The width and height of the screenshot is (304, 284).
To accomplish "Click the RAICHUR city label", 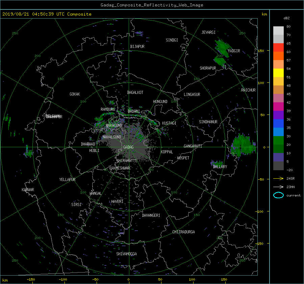I will pos(248,90).
